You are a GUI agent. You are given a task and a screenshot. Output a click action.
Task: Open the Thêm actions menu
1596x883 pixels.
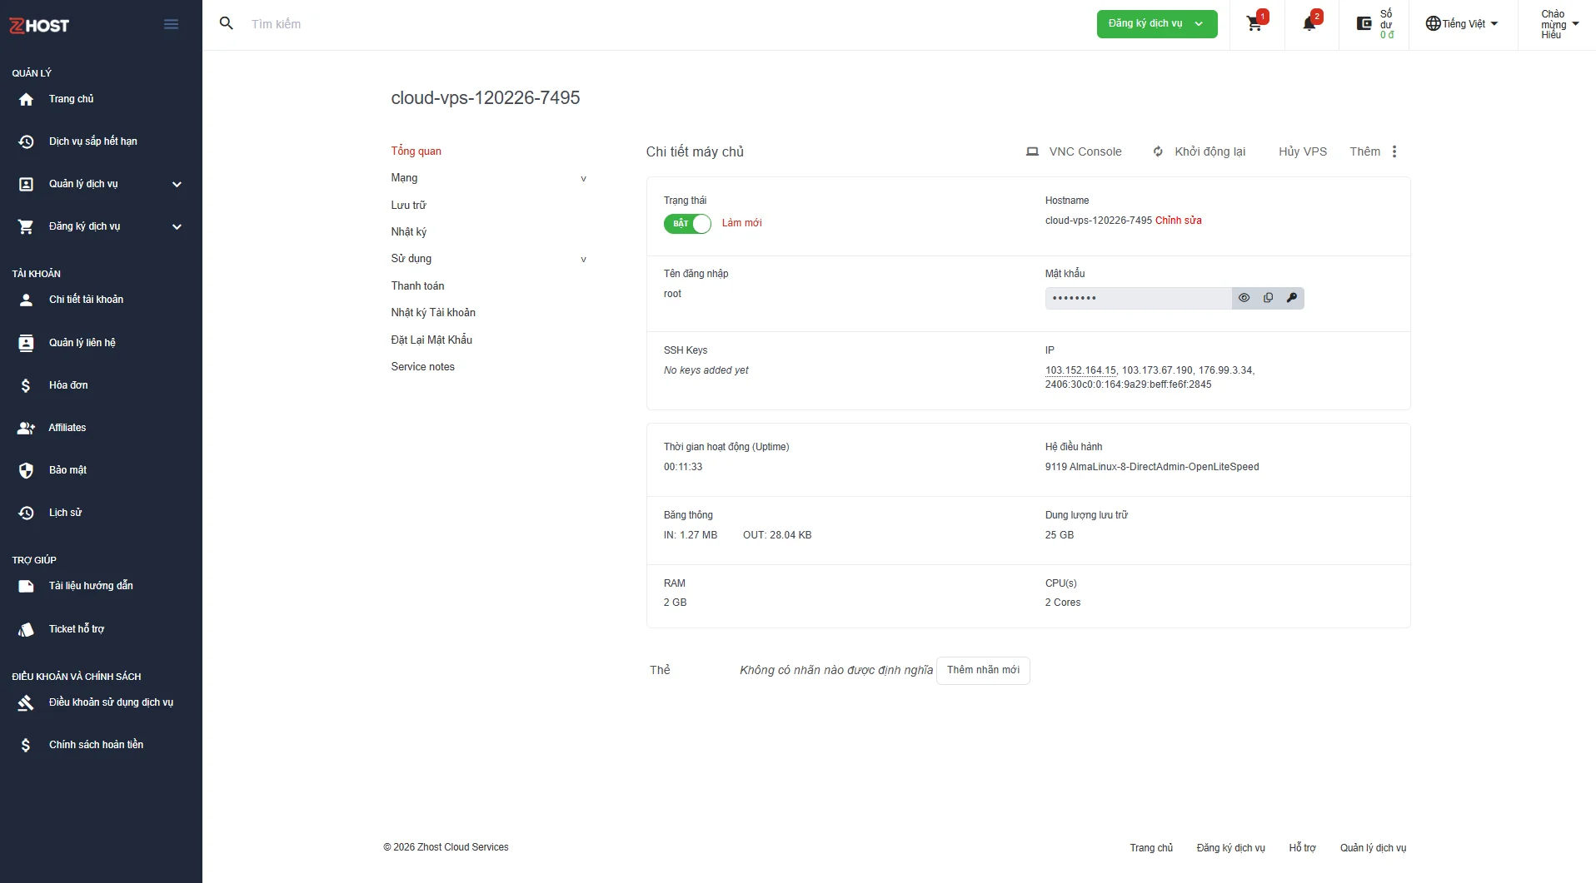click(x=1374, y=151)
